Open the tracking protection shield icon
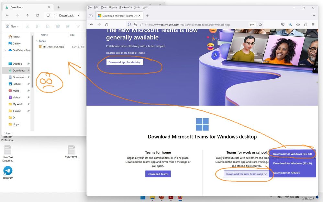This screenshot has height=202, width=323. click(129, 25)
